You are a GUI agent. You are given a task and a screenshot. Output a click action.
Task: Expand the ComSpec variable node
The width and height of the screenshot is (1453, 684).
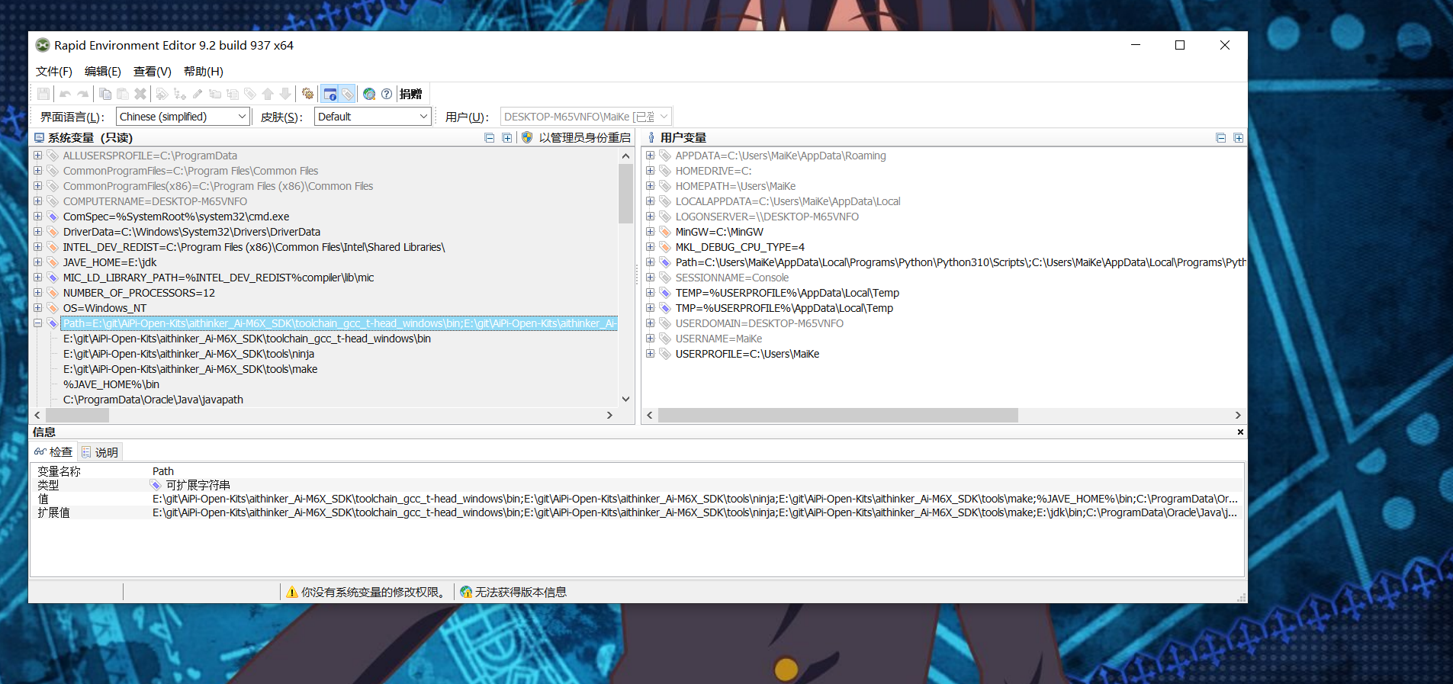37,217
